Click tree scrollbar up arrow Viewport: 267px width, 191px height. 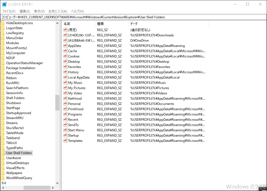58,23
